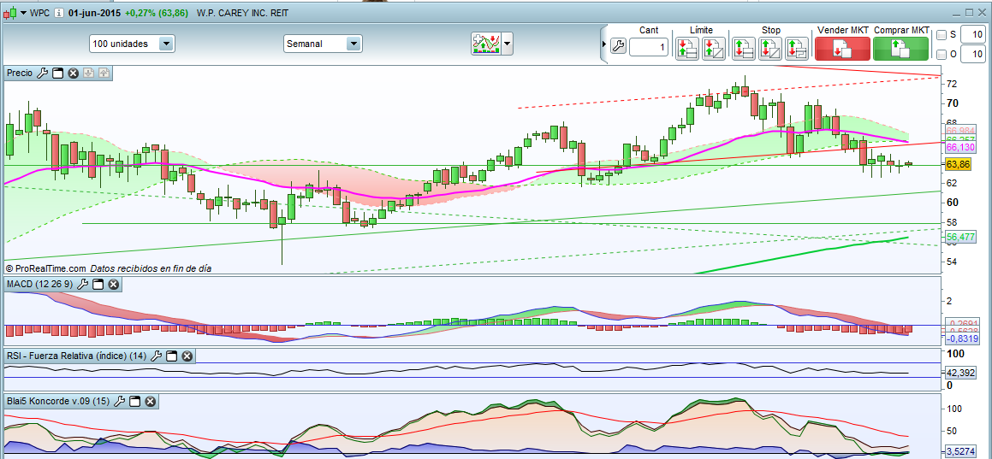Viewport: 992px width, 459px height.
Task: Open the WPC info icon
Action: [57, 13]
